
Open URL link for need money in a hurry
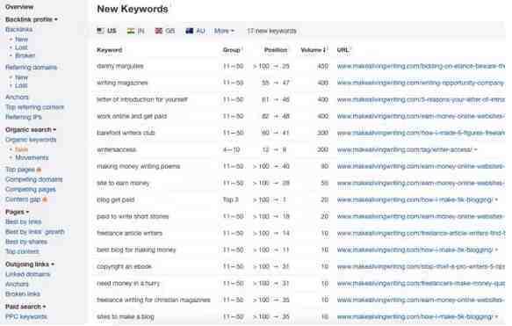(x=421, y=284)
